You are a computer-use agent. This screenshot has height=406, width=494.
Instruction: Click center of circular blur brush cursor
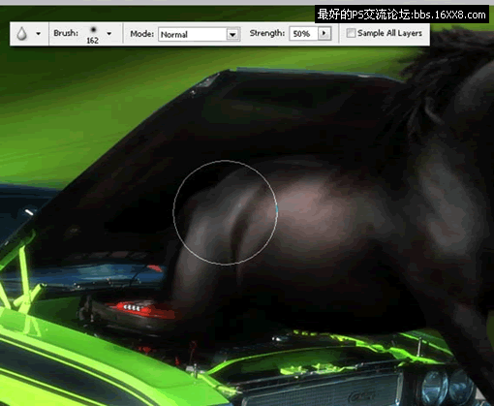pyautogui.click(x=225, y=212)
